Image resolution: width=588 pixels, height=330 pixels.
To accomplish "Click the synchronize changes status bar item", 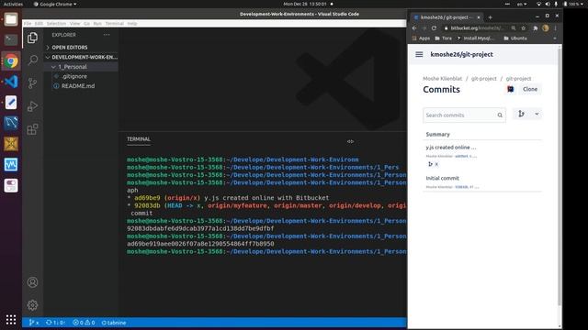I will pyautogui.click(x=55, y=323).
